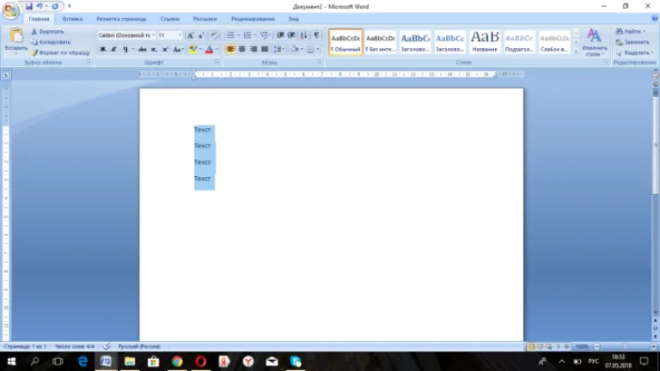The image size is (660, 371).
Task: Switch to Ссылки (References) tab
Action: pyautogui.click(x=169, y=19)
